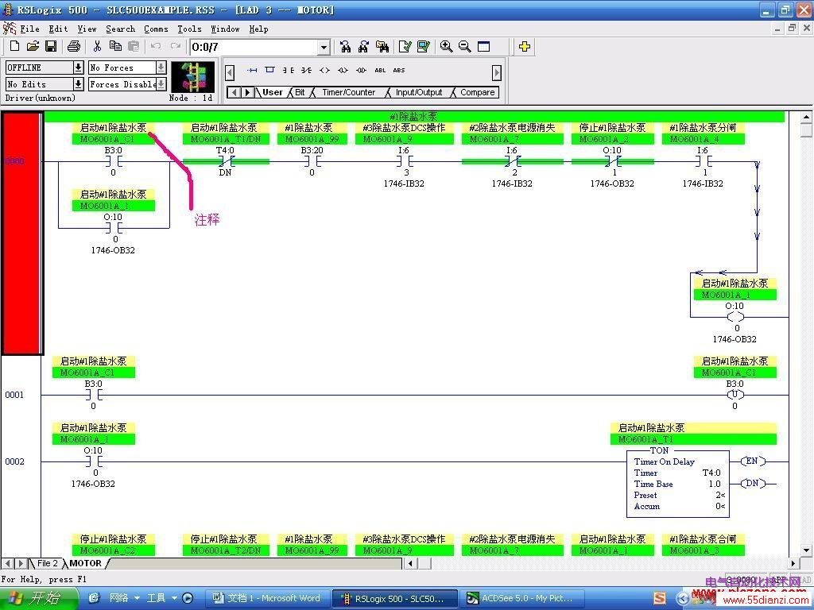Viewport: 814px width, 610px height.
Task: Insert an output latch (OTL) coil
Action: pyautogui.click(x=343, y=70)
